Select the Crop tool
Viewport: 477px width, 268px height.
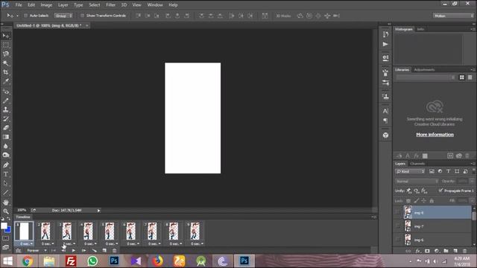[6, 72]
